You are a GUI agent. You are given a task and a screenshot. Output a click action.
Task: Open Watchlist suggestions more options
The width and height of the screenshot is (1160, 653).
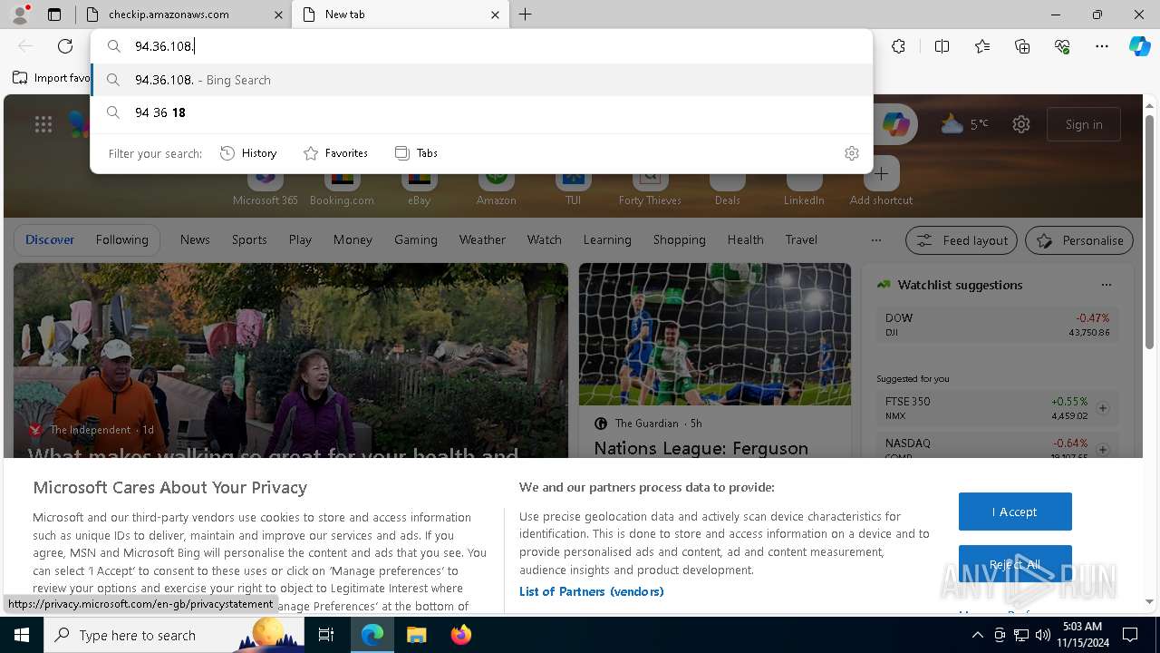[1106, 285]
